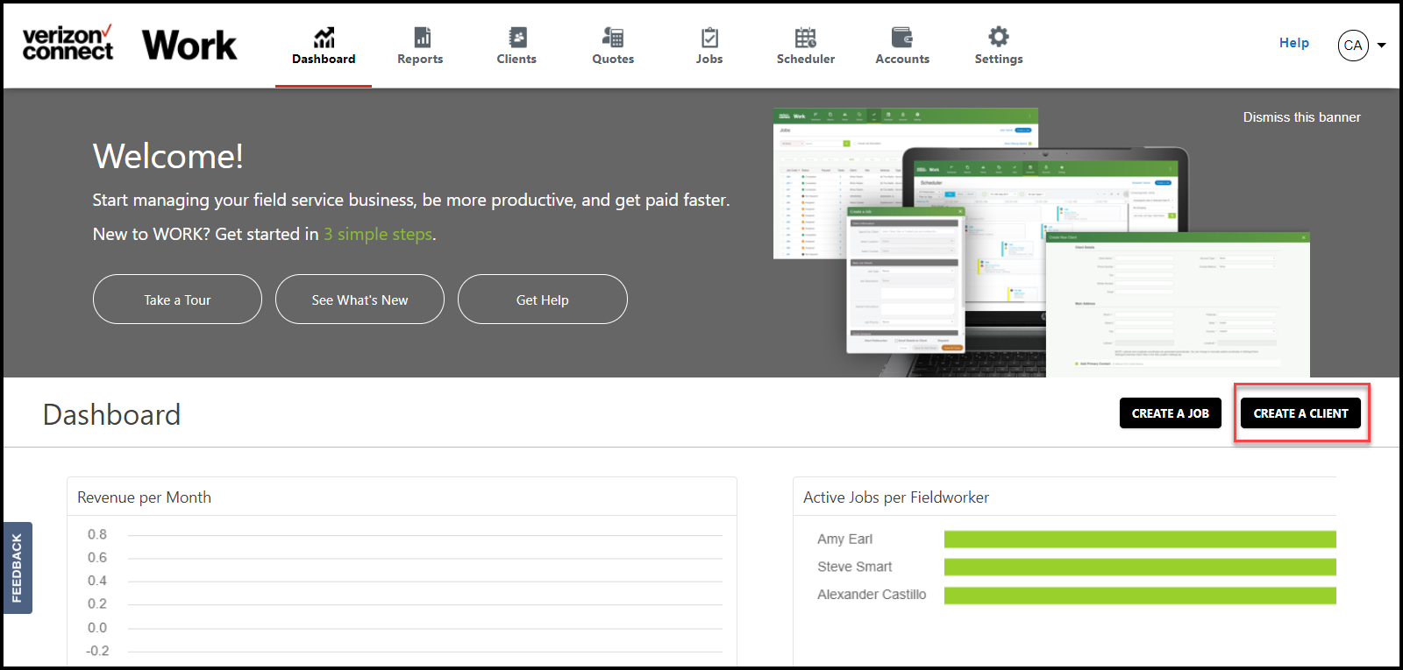Click the Verizon Connect logo
The height and width of the screenshot is (670, 1403).
[68, 43]
